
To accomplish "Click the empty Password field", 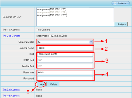I will tap(65, 78).
